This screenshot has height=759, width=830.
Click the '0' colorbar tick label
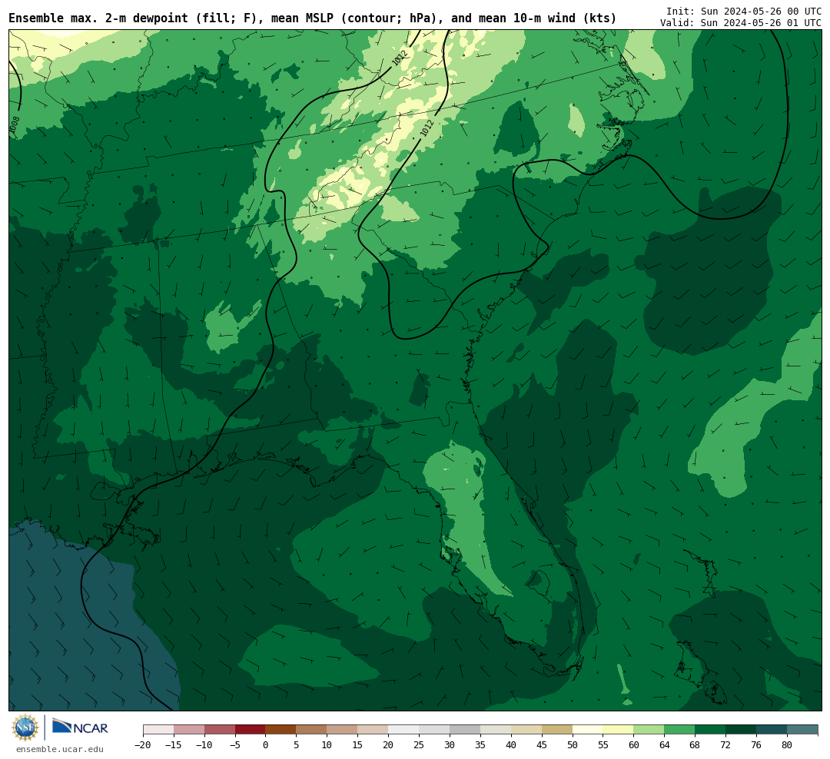[266, 745]
